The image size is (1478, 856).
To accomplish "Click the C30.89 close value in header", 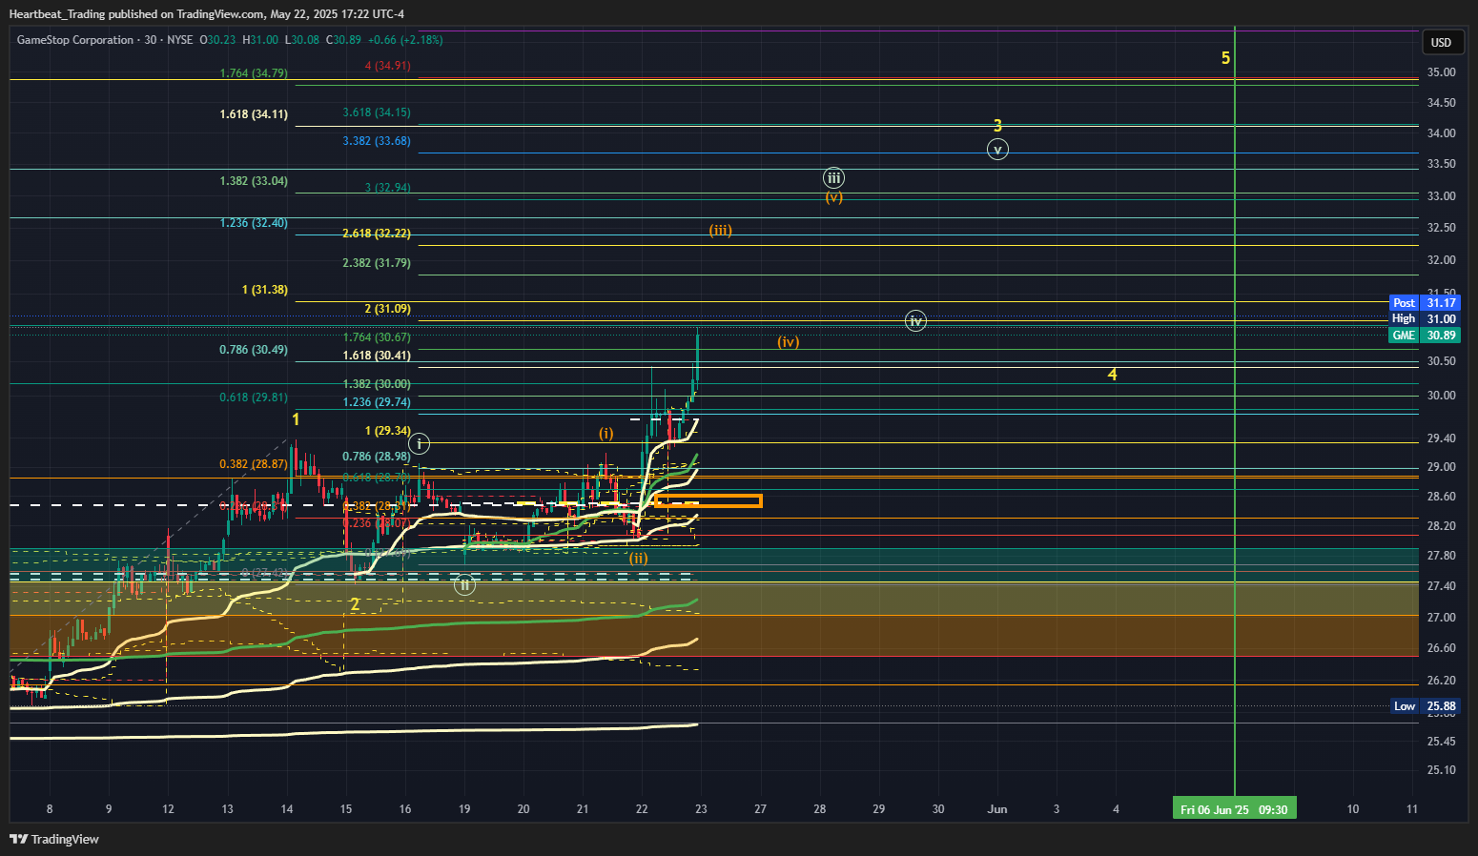I will pyautogui.click(x=344, y=40).
